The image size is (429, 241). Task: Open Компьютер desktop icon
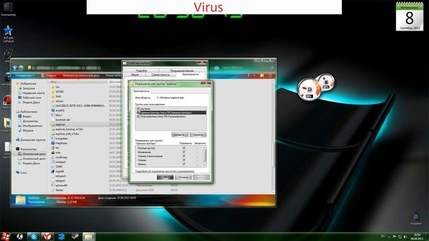8,9
